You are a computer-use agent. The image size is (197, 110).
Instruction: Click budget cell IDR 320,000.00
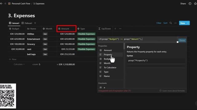17,34
